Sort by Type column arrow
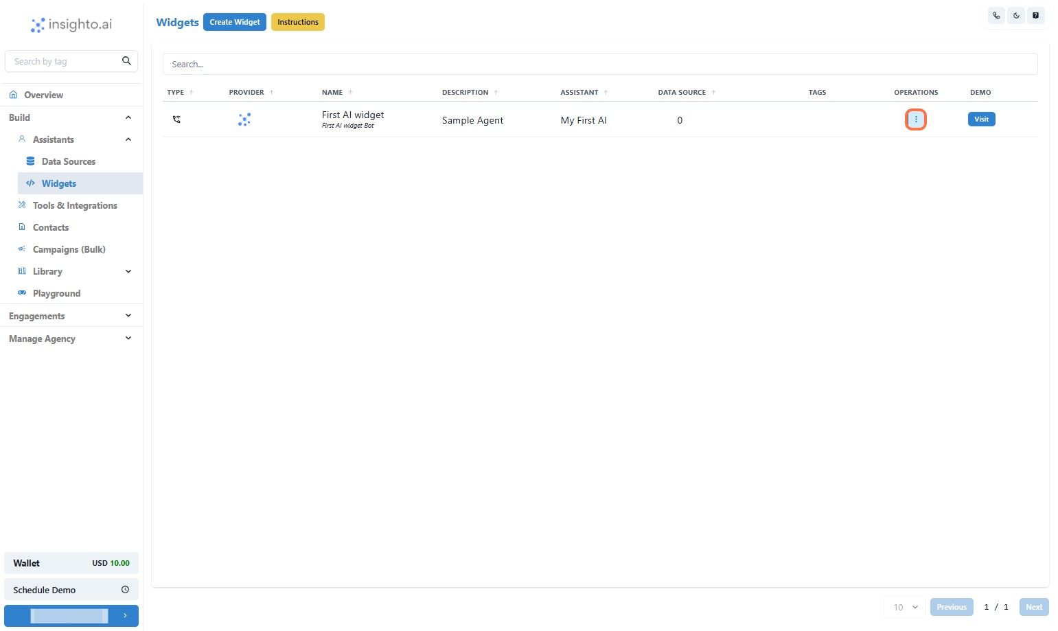Screen dimensions: 1058x631 pyautogui.click(x=192, y=92)
